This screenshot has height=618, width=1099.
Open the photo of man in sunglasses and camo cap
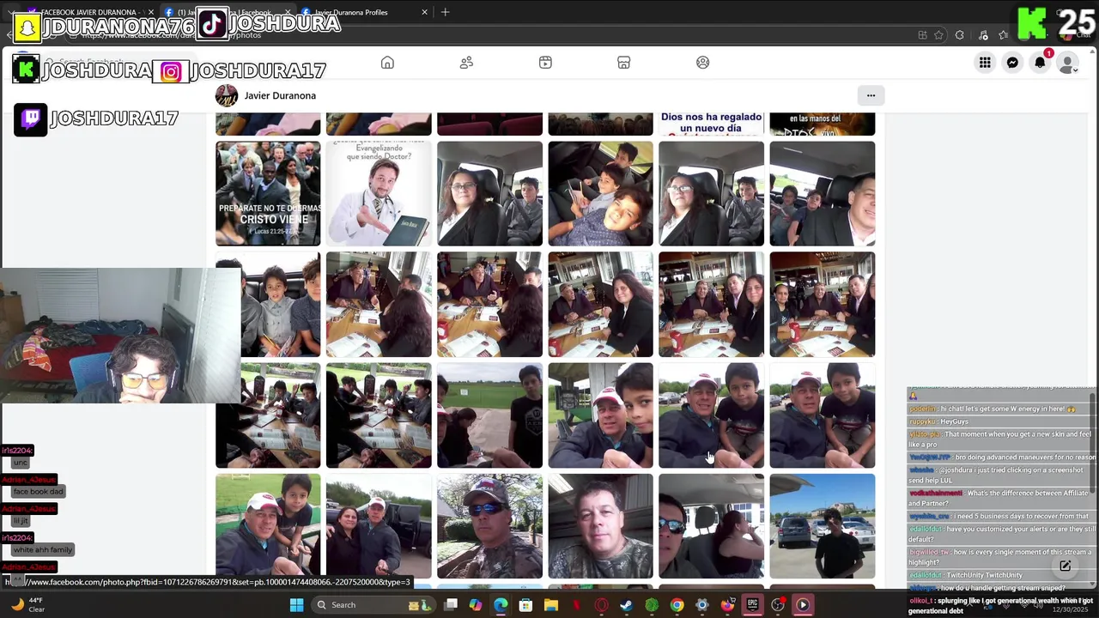489,526
